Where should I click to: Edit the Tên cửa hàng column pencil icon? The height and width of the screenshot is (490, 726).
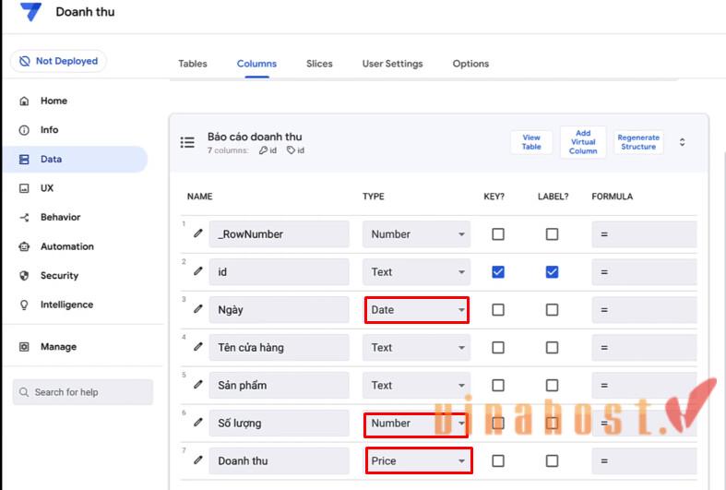tap(198, 346)
